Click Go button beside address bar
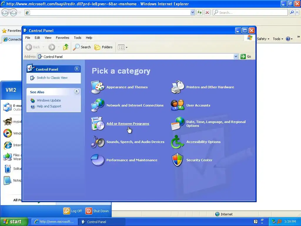The width and height of the screenshot is (301, 226). point(246,56)
